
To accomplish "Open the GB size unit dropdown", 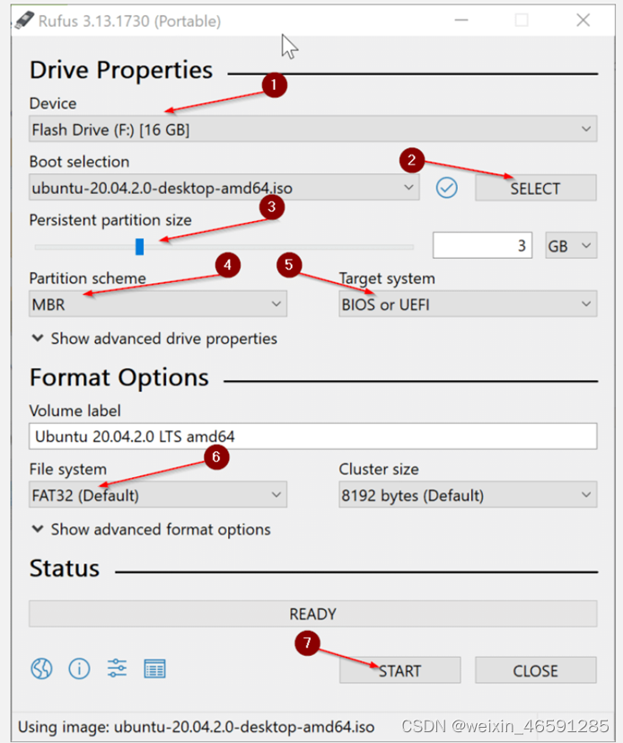I will [x=571, y=245].
